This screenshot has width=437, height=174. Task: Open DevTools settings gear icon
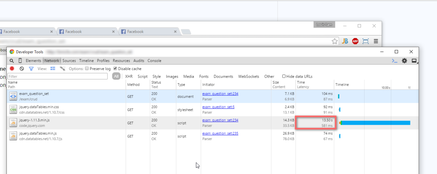point(405,61)
